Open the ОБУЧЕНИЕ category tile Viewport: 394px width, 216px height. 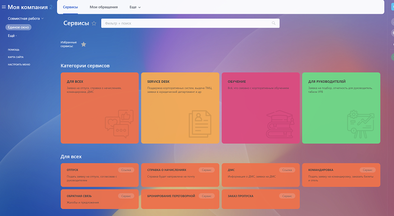point(260,108)
